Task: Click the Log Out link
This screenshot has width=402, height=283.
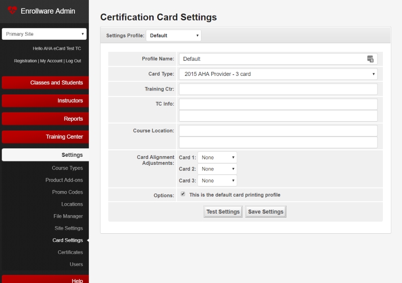Action: [73, 61]
